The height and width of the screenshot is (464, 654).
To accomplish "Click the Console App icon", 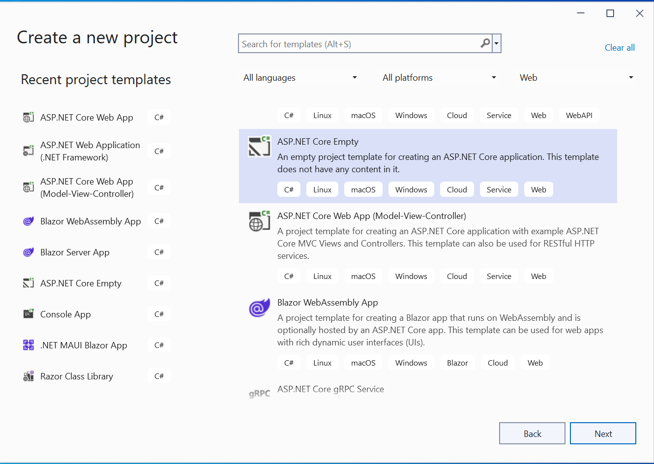I will 29,314.
